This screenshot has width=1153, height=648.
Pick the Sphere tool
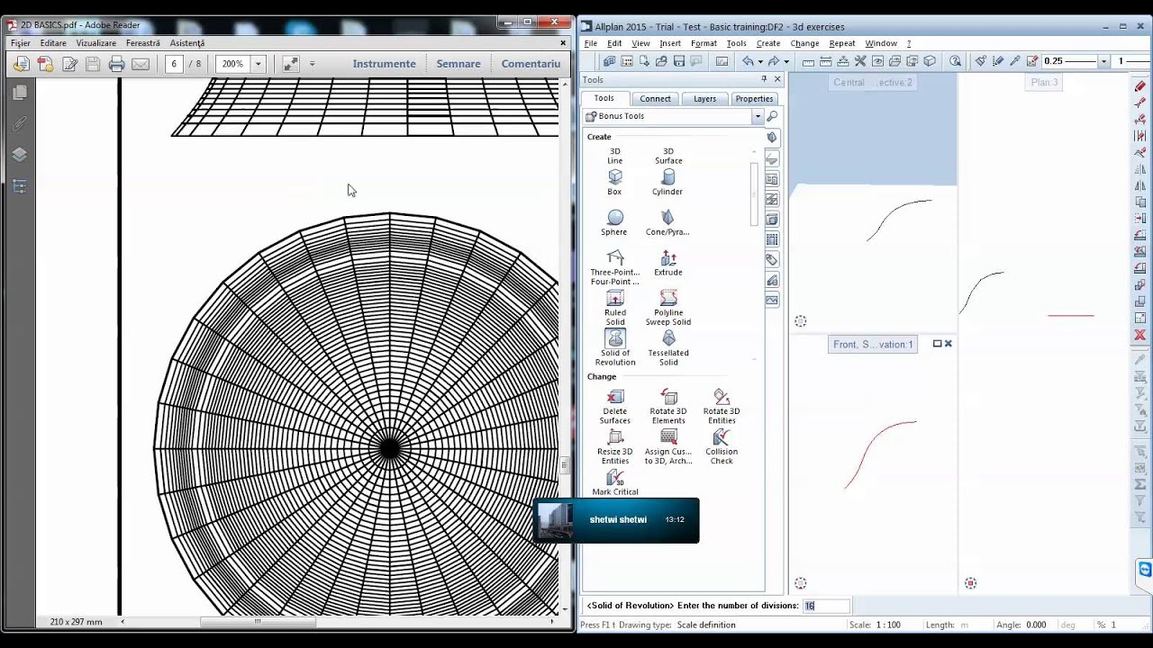click(614, 223)
